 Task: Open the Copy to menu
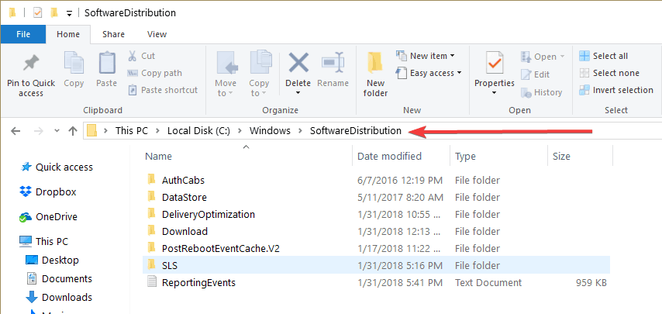(259, 74)
